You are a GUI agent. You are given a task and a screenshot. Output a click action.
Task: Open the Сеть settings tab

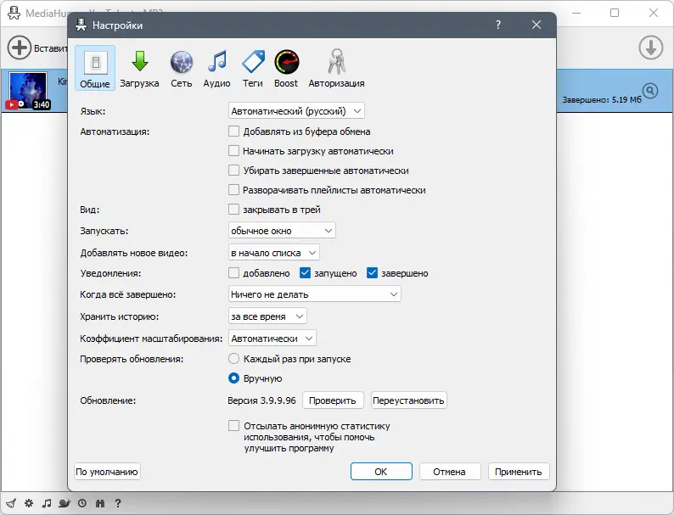(x=181, y=69)
